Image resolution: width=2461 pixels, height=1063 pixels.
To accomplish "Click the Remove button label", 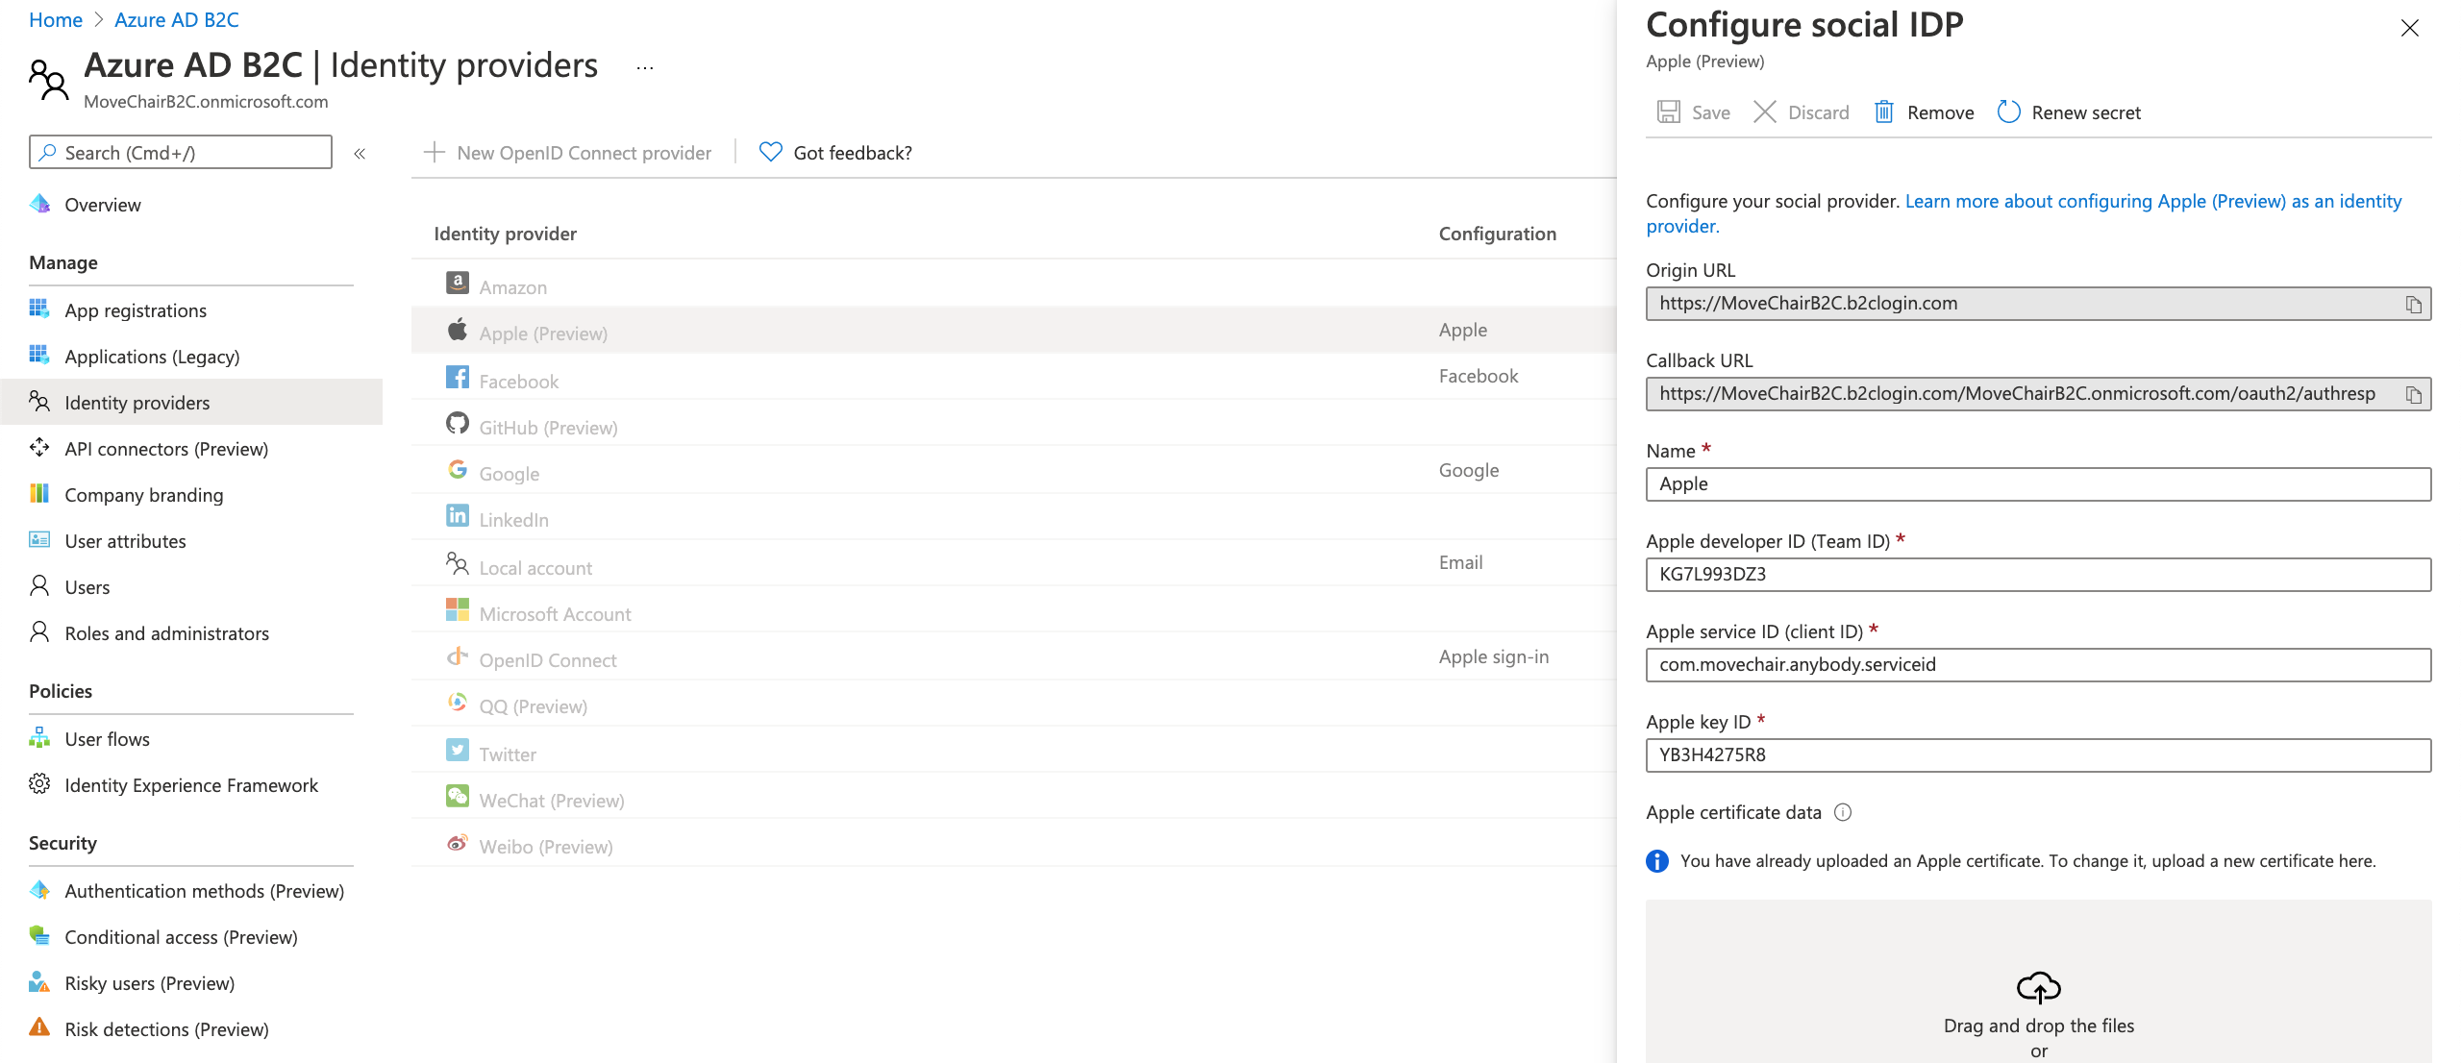I will point(1940,112).
